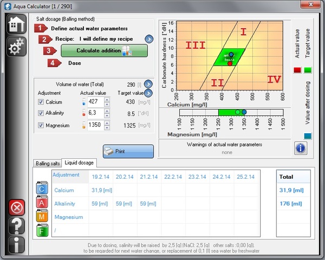Disable the Magnesium adjustment checkbox
325x260 pixels.
(41, 125)
